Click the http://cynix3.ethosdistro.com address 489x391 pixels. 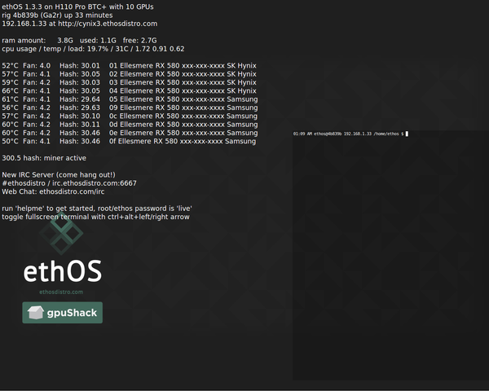108,24
